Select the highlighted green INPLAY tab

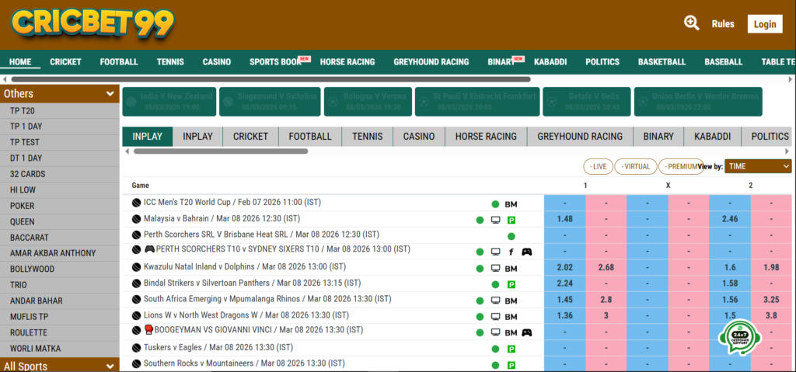click(147, 137)
